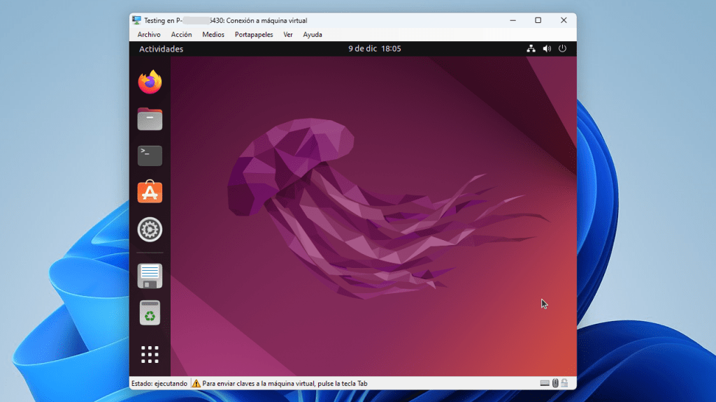The height and width of the screenshot is (402, 716).
Task: Open Ubuntu Software from the dock
Action: (150, 193)
